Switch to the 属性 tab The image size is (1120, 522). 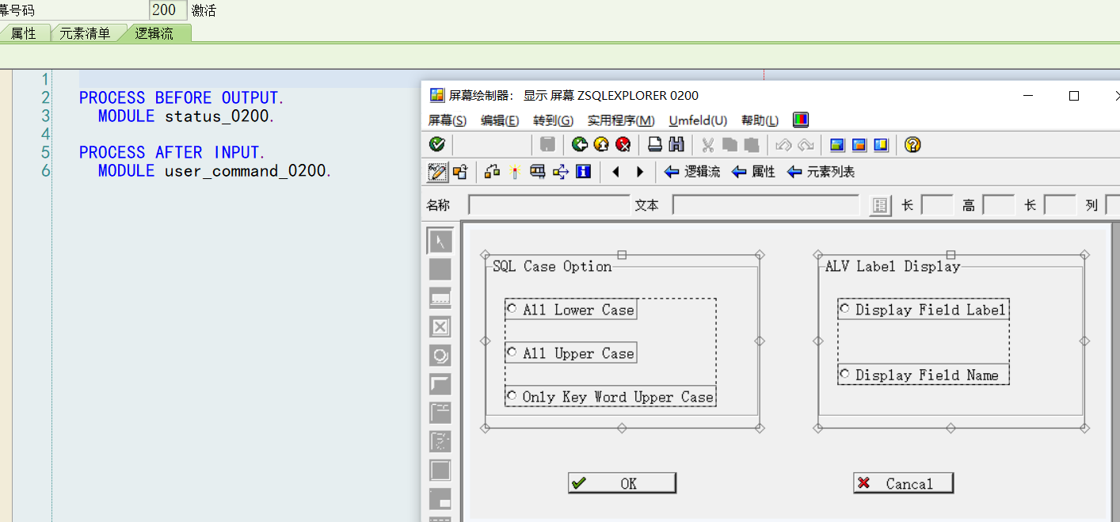(24, 33)
